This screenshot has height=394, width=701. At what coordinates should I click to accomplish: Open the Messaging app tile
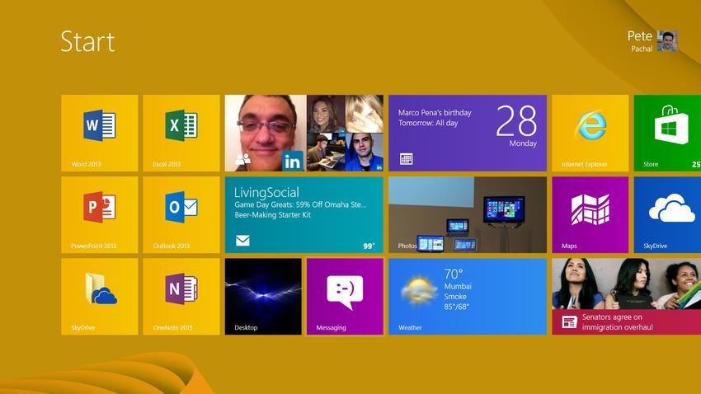tap(345, 296)
